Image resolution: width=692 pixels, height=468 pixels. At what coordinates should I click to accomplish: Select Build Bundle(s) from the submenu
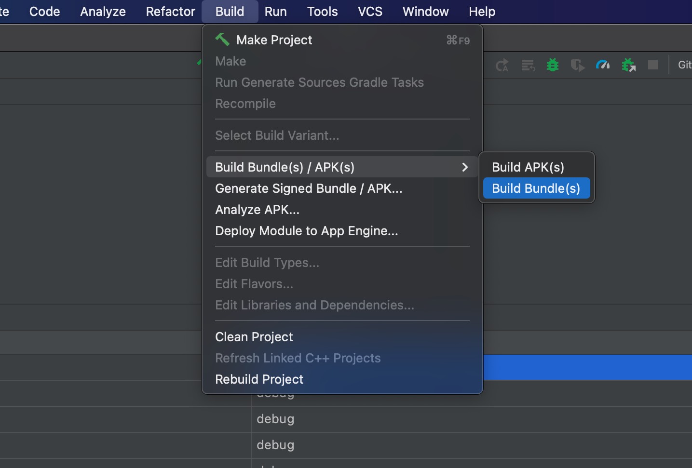[x=536, y=188]
